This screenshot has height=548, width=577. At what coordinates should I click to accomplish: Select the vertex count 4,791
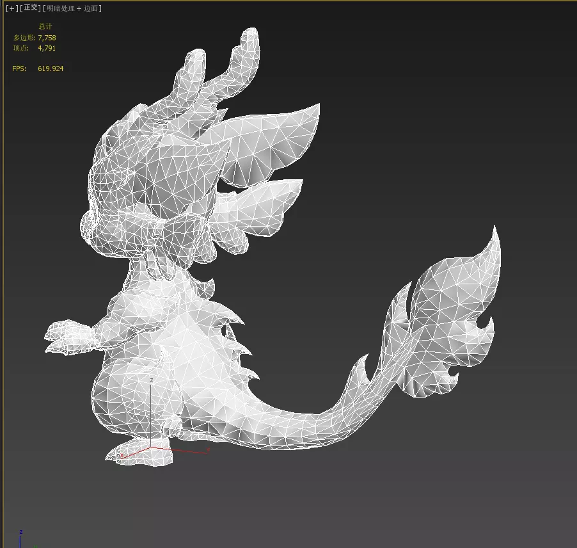tap(47, 48)
